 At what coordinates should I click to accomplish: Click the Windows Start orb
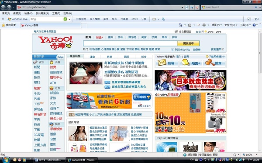6,160
